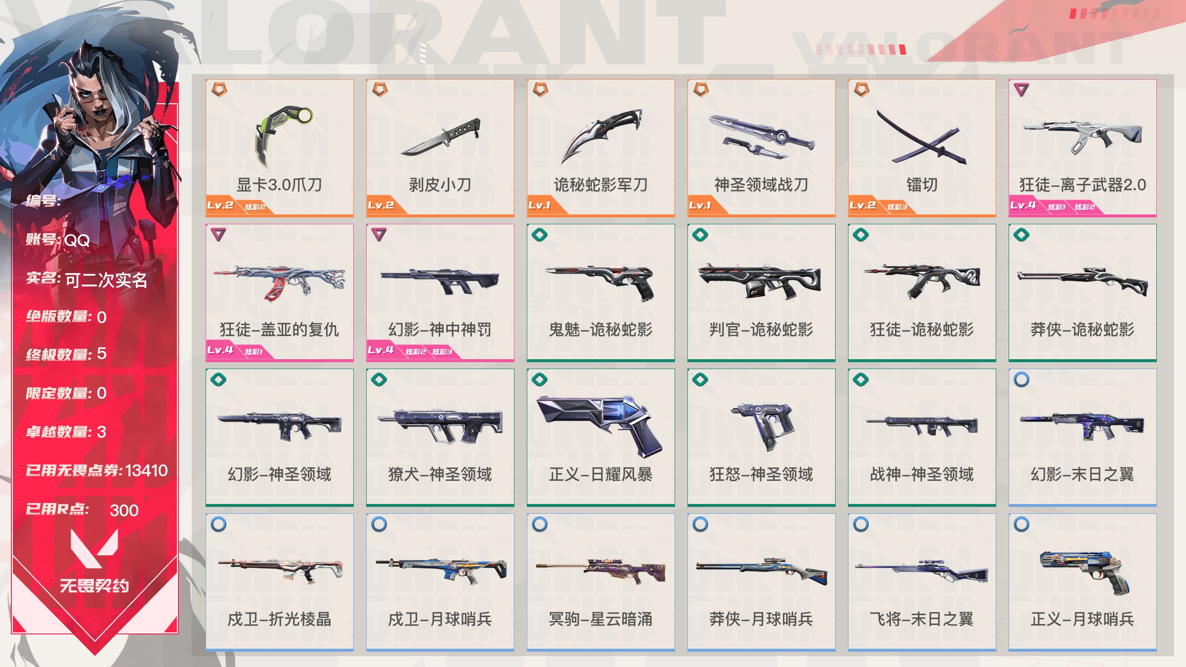Click the 炫彩3 tag on 镭切 card
The image size is (1186, 667).
pos(897,207)
